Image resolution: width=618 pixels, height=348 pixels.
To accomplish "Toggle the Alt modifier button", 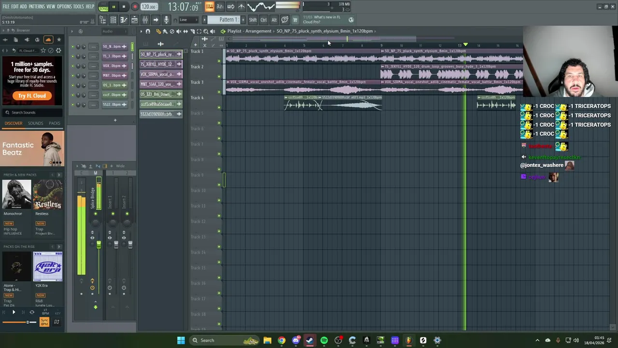I will (274, 20).
